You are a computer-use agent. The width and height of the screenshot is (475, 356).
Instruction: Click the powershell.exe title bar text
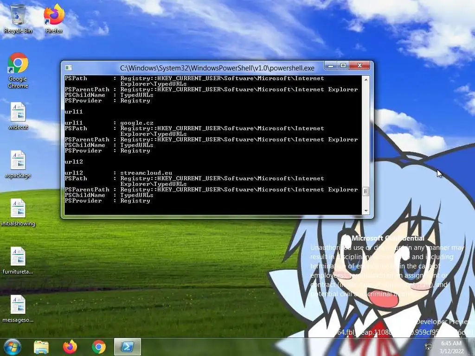point(217,68)
